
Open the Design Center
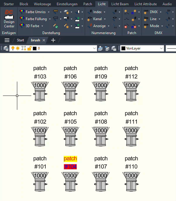coord(9,19)
